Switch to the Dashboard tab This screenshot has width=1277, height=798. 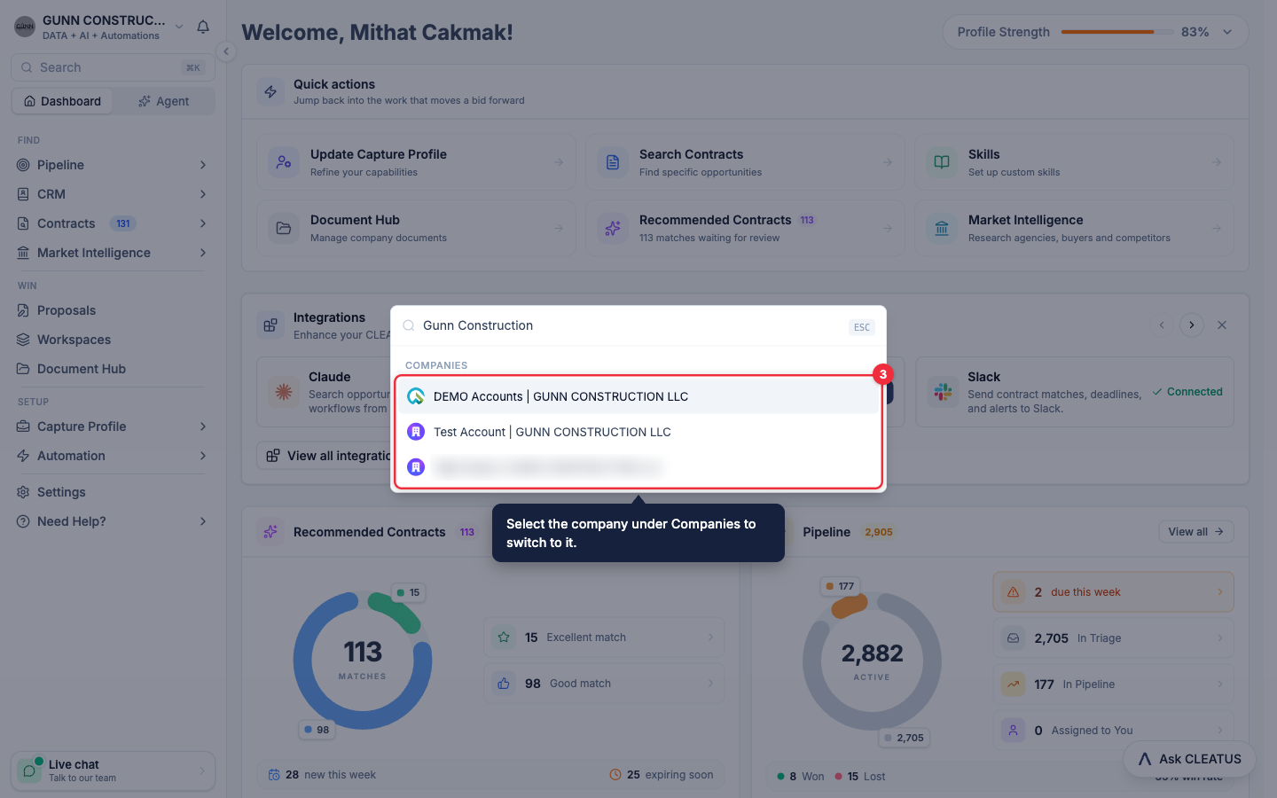(63, 101)
